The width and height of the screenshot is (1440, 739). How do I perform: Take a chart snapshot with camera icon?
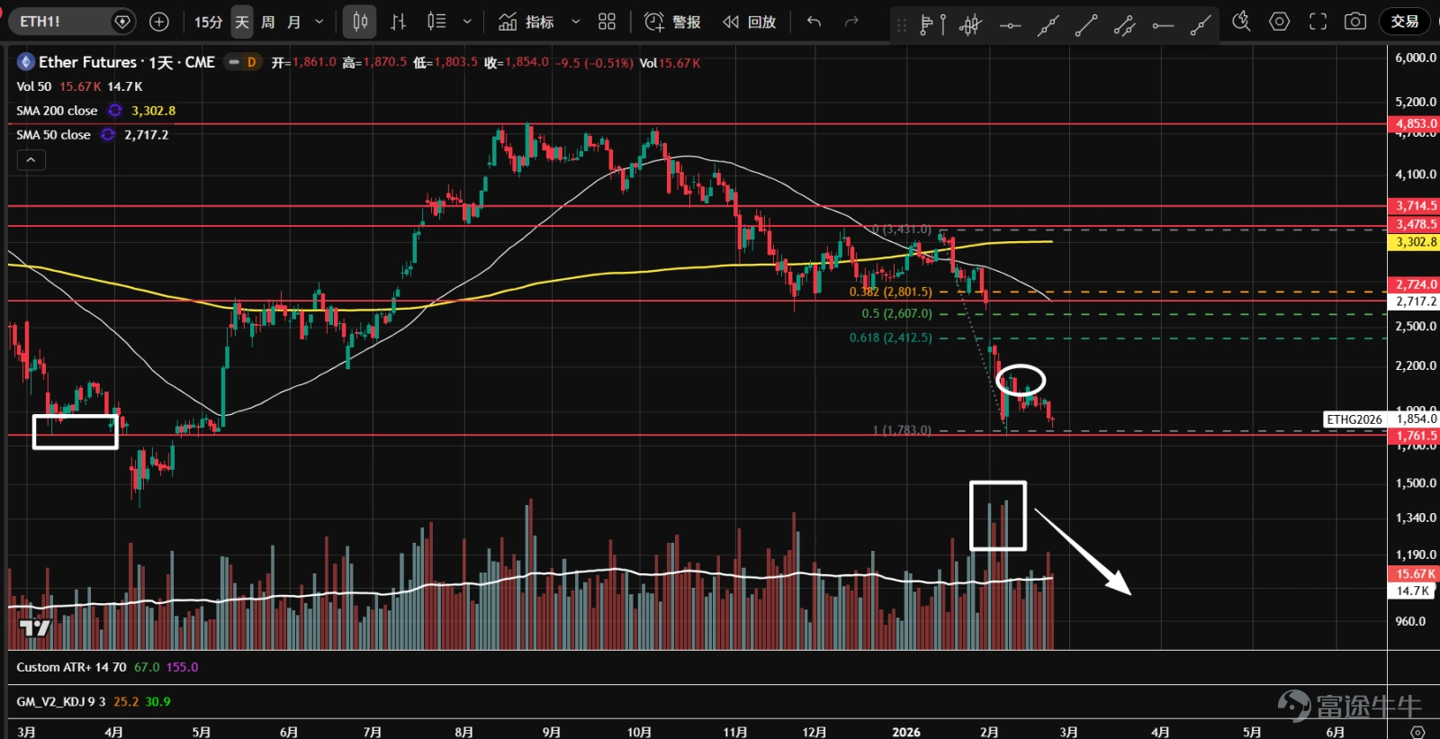[x=1355, y=22]
